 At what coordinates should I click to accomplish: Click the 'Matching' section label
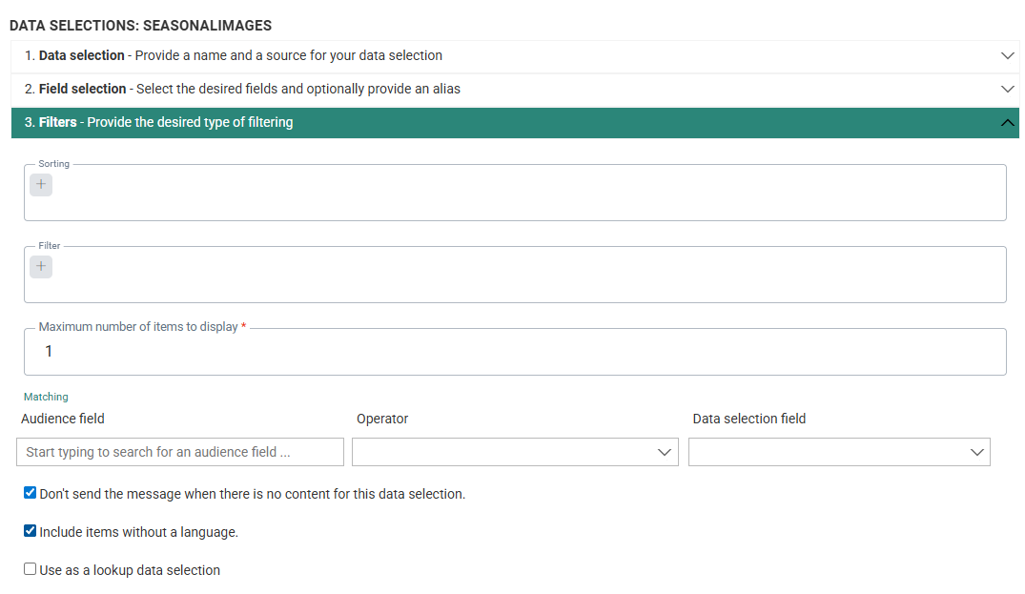46,397
